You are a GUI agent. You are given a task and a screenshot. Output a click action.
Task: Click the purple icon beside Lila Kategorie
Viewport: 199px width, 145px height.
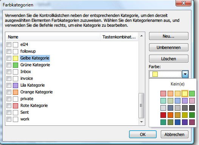[16, 85]
